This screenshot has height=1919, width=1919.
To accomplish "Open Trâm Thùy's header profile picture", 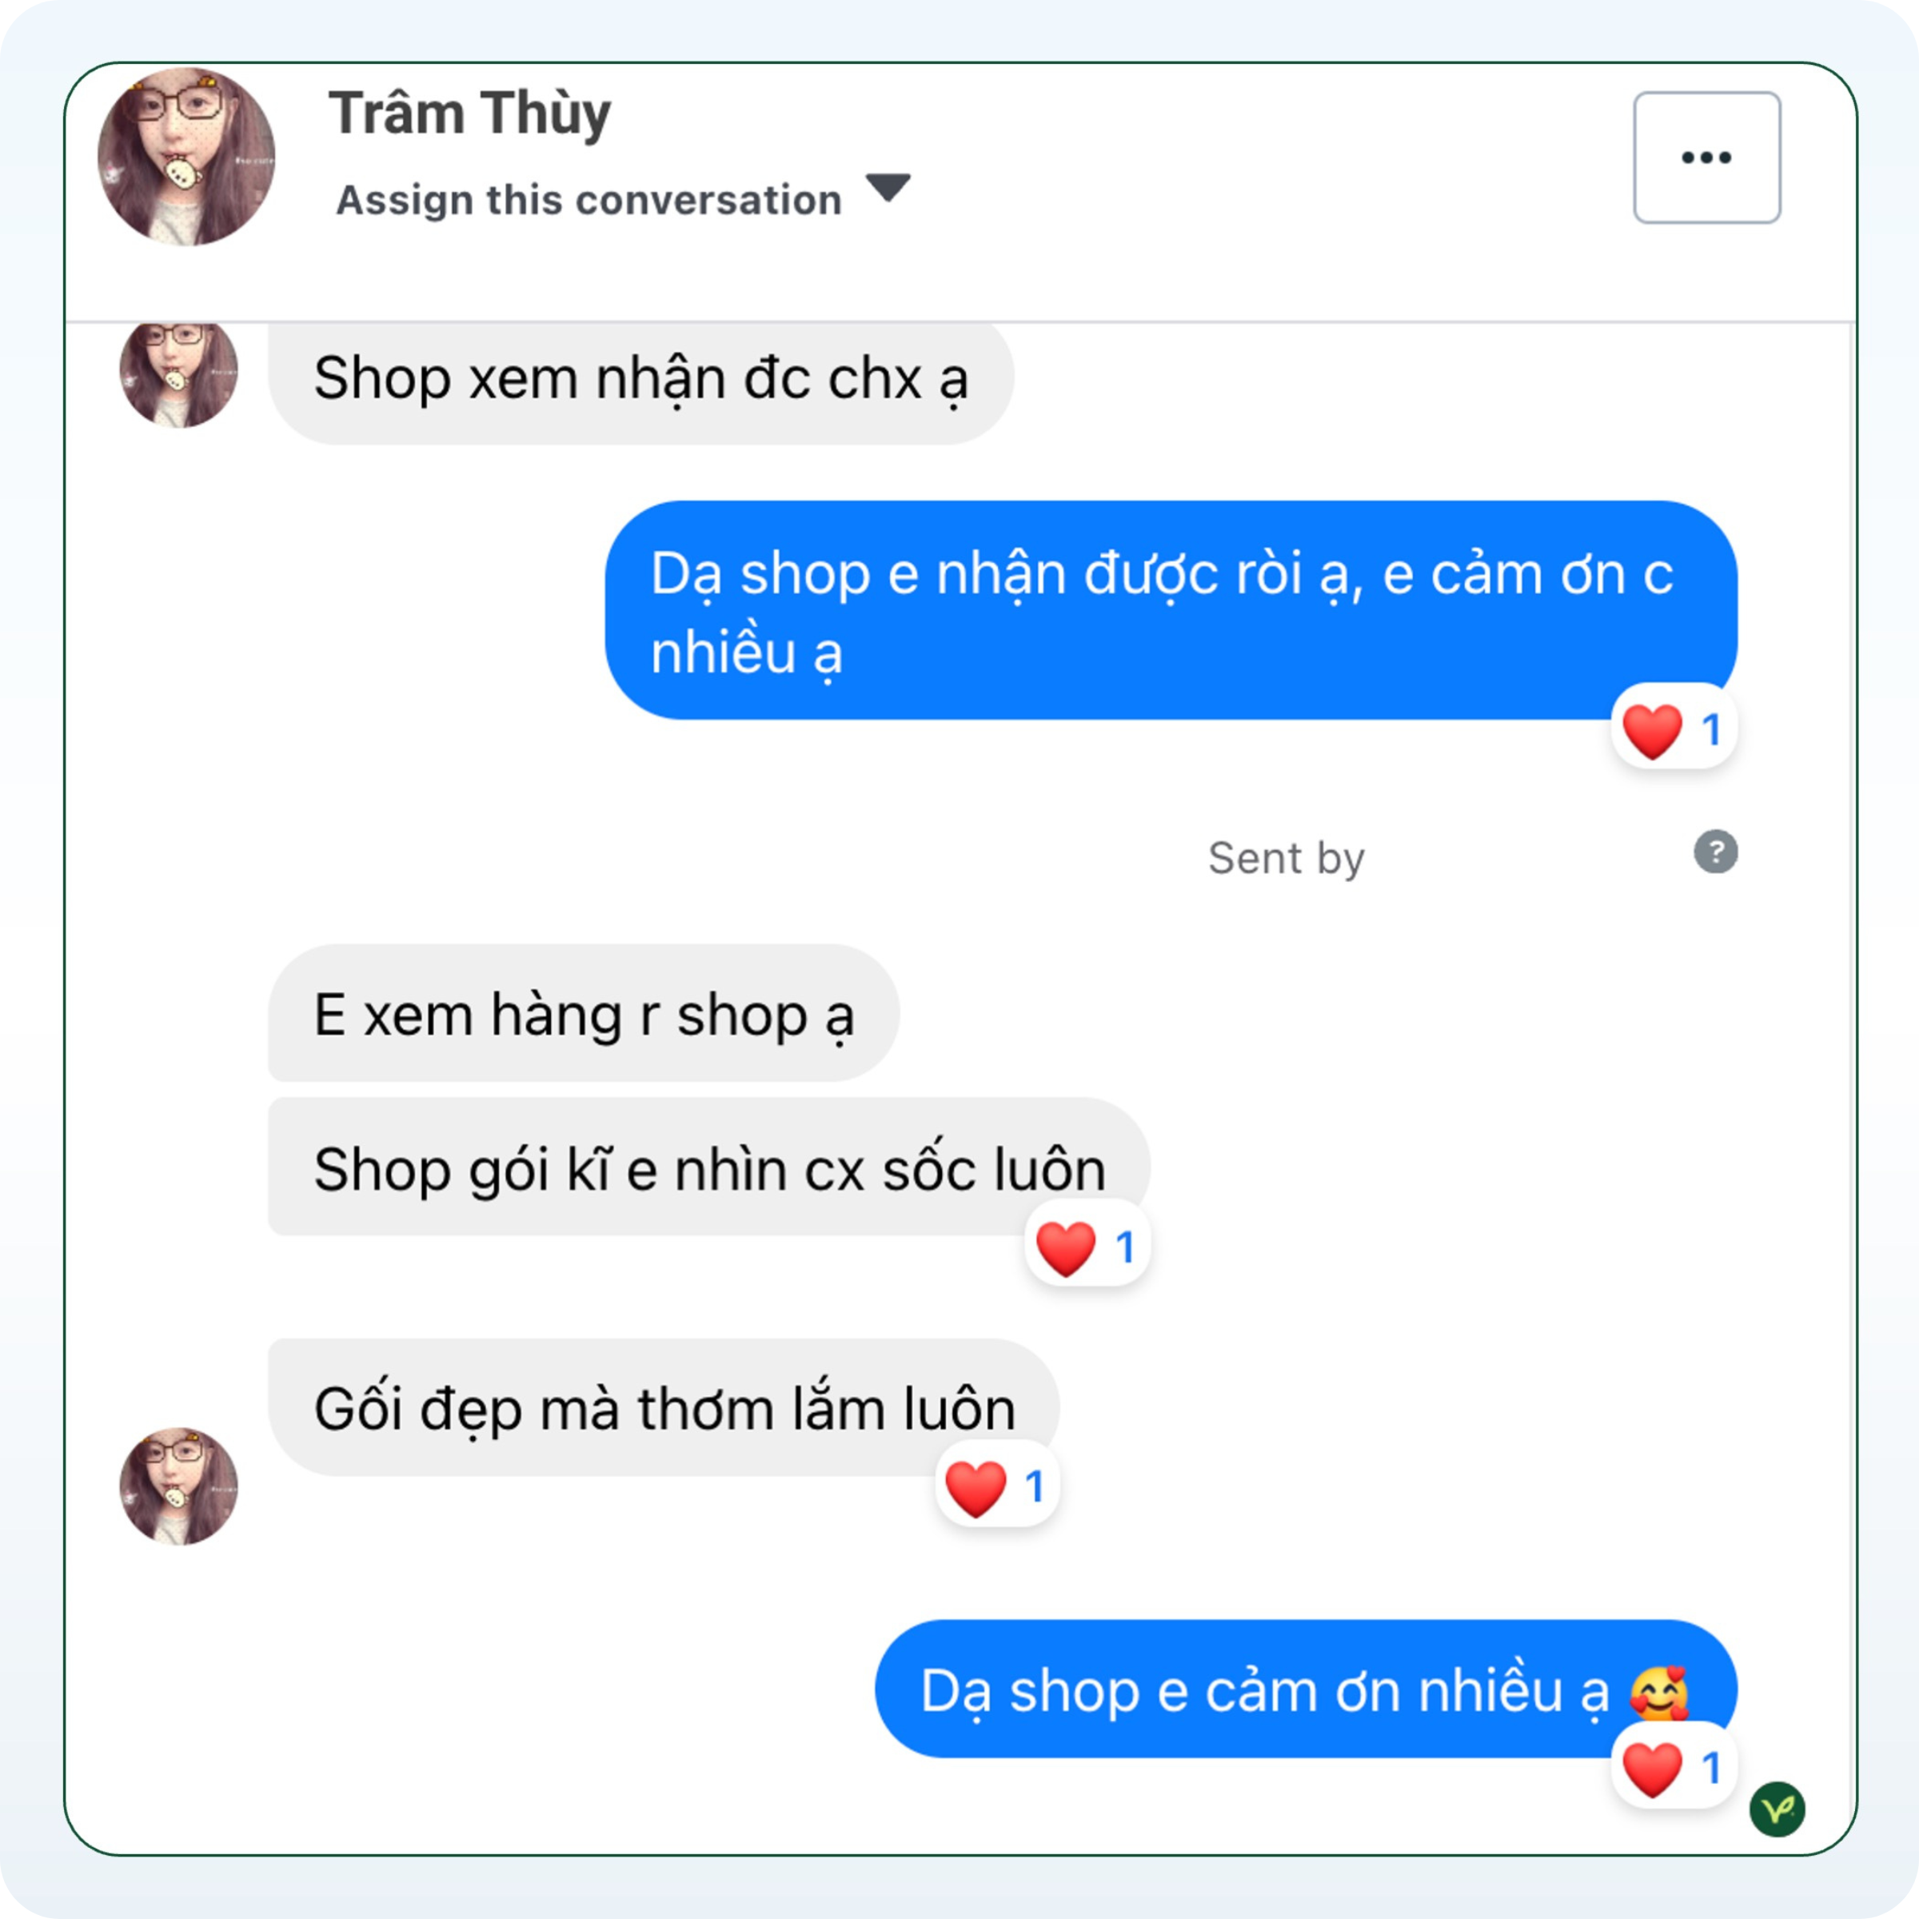I will coord(187,157).
